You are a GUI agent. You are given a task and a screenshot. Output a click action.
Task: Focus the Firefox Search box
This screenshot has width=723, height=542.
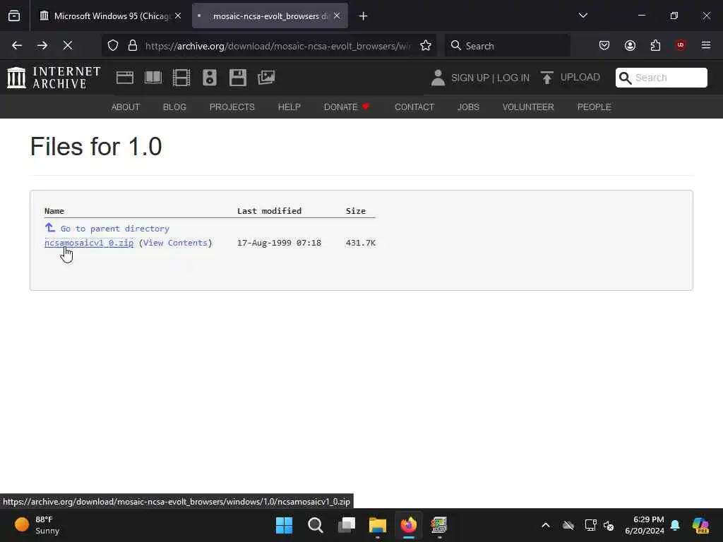(507, 46)
